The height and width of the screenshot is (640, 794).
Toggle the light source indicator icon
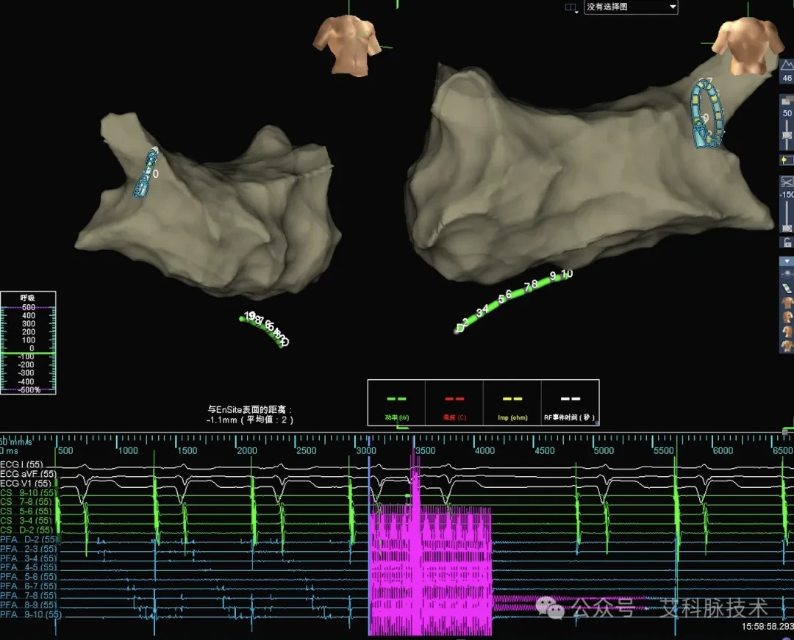coord(787,160)
